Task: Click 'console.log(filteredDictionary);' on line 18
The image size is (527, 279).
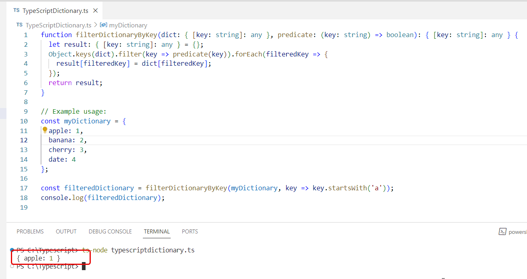Action: coord(103,198)
